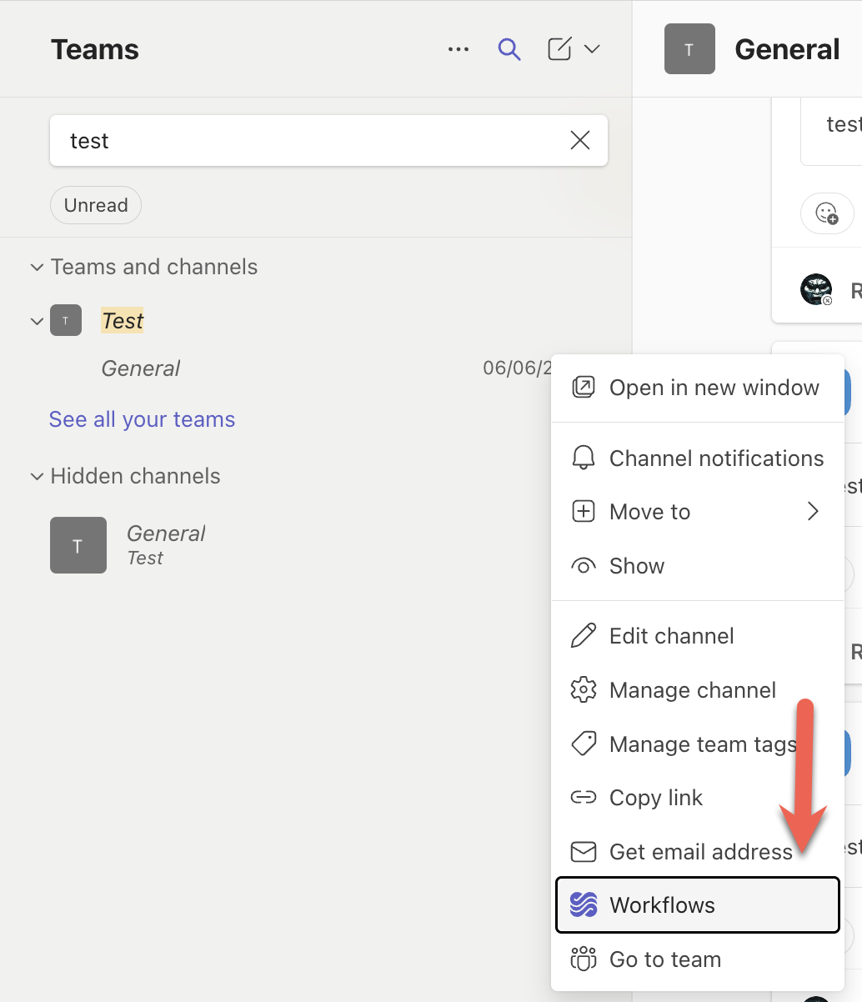Click the General channel header avatar
This screenshot has width=862, height=1002.
(x=689, y=49)
